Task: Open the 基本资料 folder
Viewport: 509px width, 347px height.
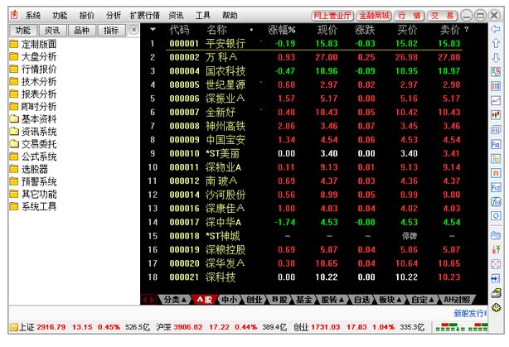Action: point(33,119)
